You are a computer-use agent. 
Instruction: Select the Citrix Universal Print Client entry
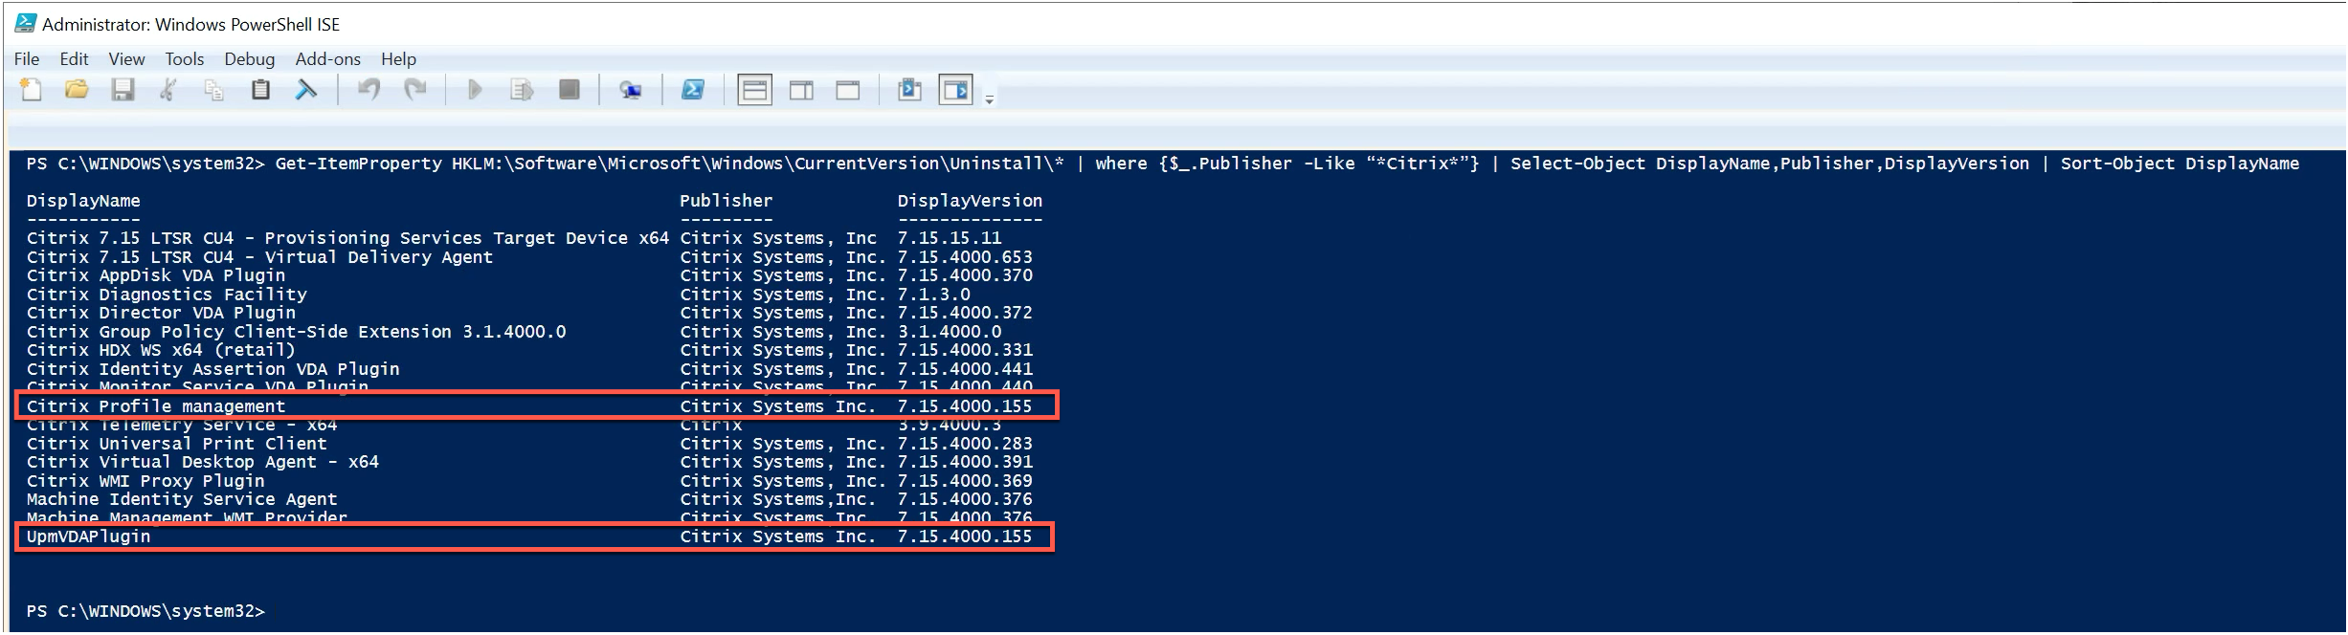tap(177, 444)
